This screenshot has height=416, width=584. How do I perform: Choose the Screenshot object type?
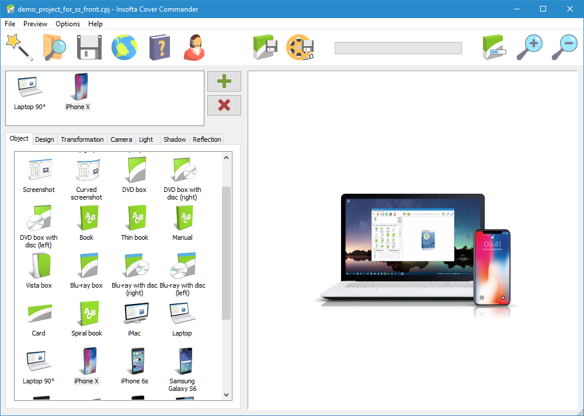point(39,175)
